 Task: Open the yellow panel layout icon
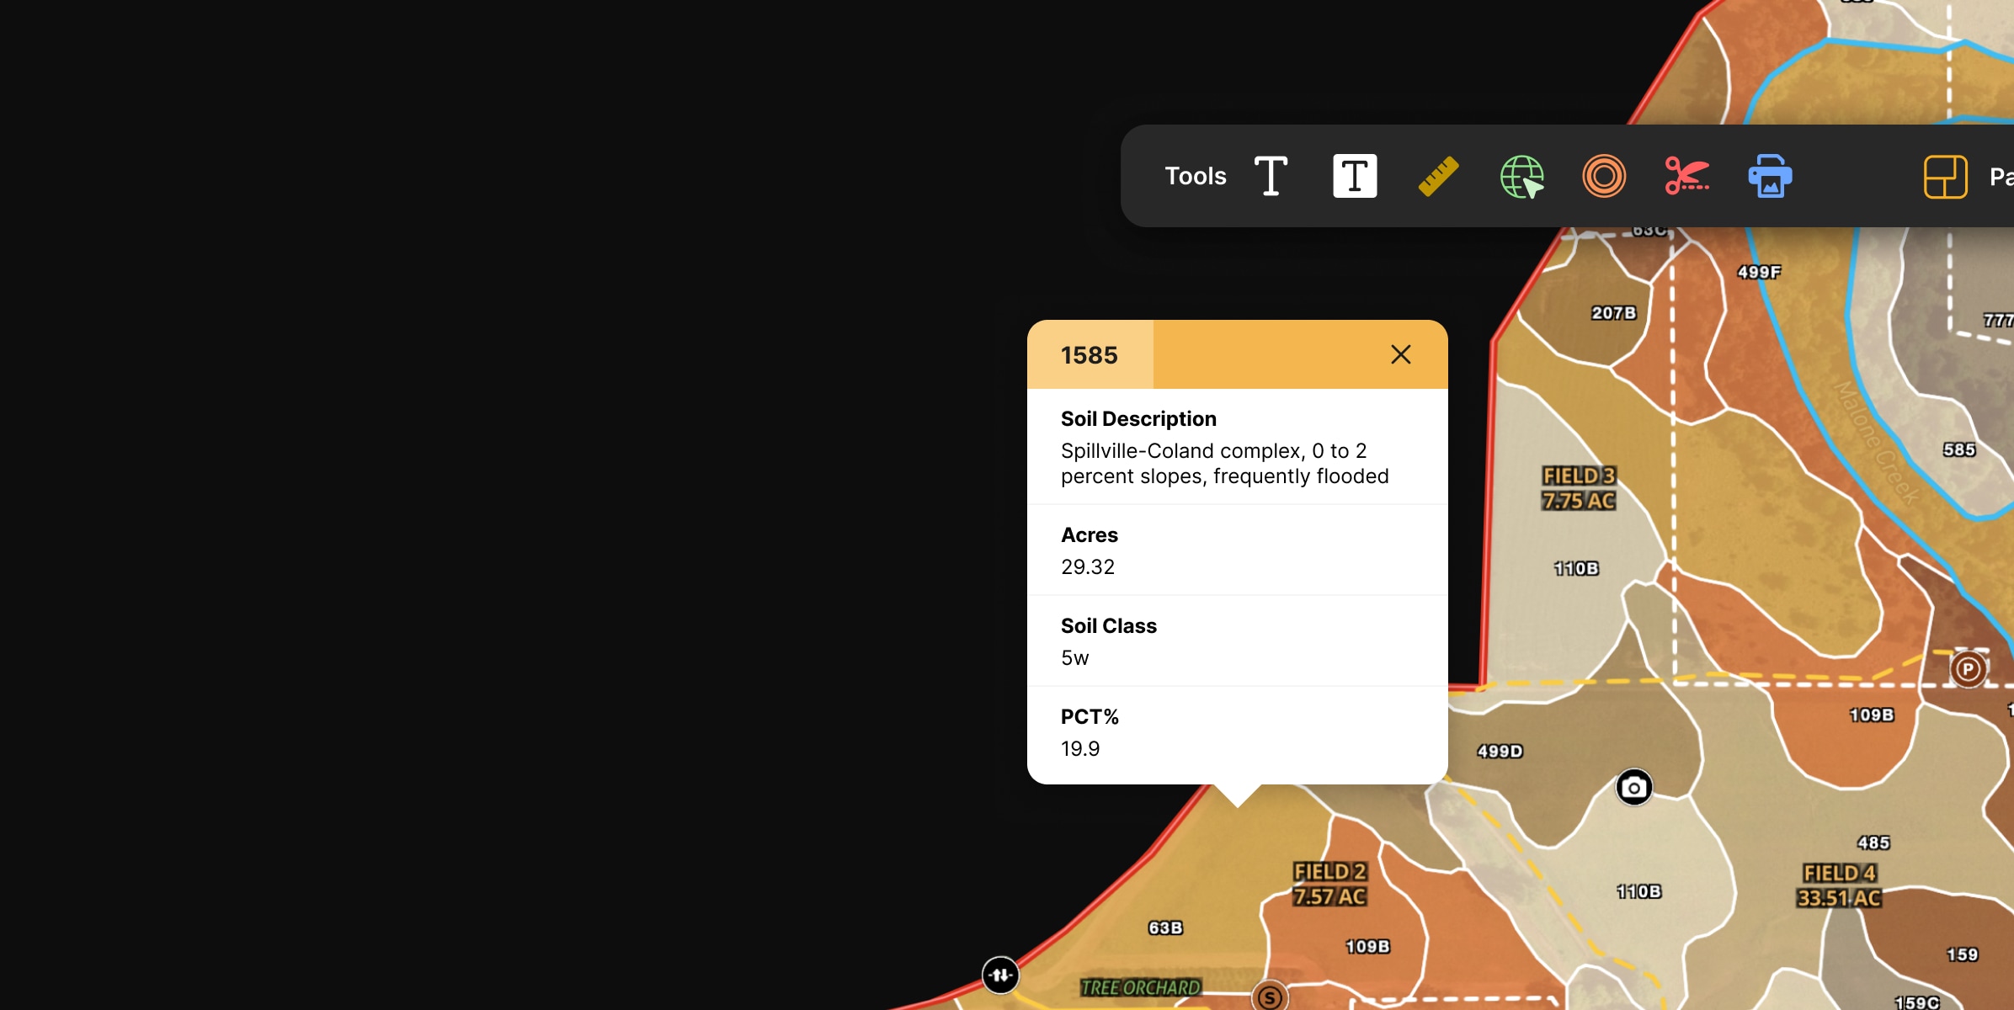1945,177
